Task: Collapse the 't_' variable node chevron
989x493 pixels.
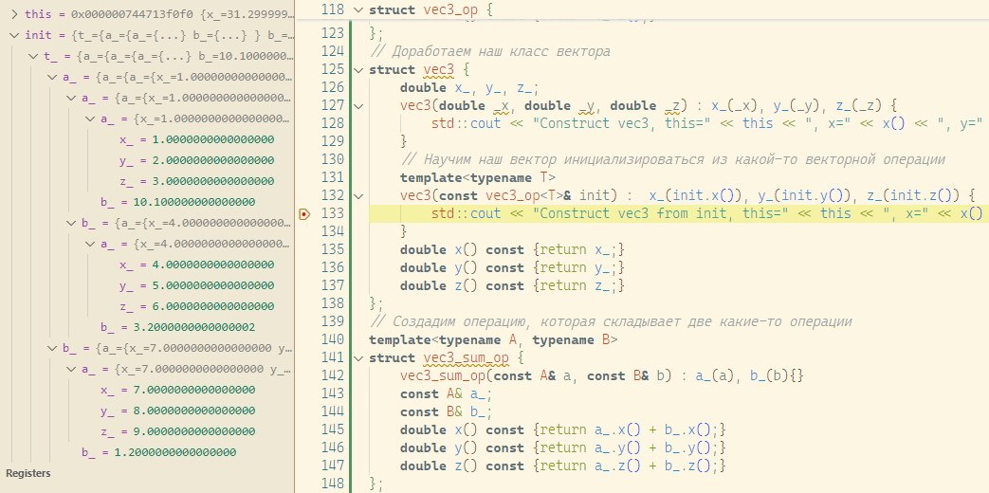Action: 33,56
